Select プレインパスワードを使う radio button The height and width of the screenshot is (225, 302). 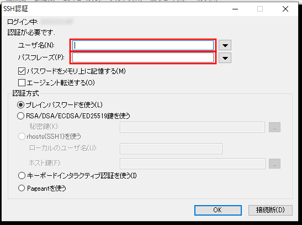[21, 105]
